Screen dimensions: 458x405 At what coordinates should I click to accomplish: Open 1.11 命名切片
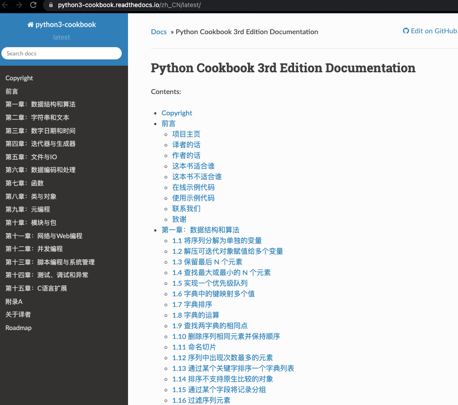[194, 347]
